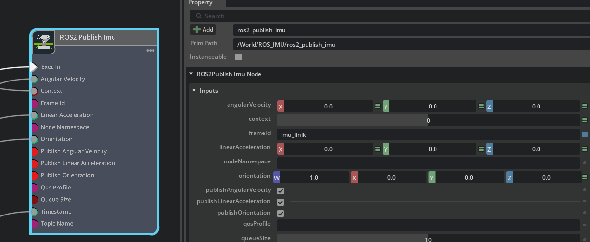Click the green equals icon after linearAcceleration X
Viewport: 590px width, 242px height.
(x=378, y=149)
